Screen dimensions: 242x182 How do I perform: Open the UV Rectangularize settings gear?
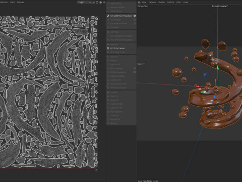coord(135,72)
